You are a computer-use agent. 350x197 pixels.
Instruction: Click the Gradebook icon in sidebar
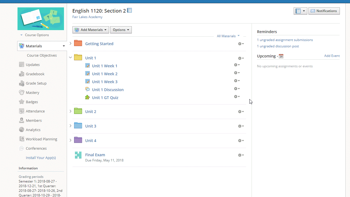22,74
